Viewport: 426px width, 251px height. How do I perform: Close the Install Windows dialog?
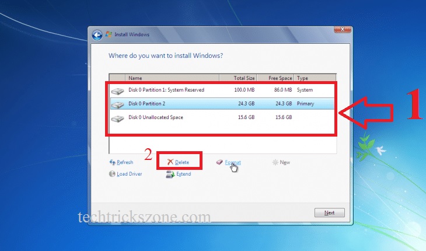pos(342,30)
